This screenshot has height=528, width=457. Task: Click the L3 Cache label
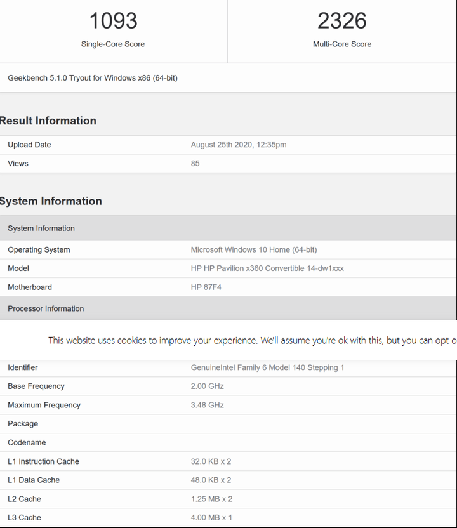pyautogui.click(x=24, y=518)
